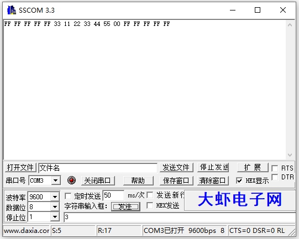The height and width of the screenshot is (239, 299).
Task: Minimize the SSCOM window
Action: tap(233, 10)
